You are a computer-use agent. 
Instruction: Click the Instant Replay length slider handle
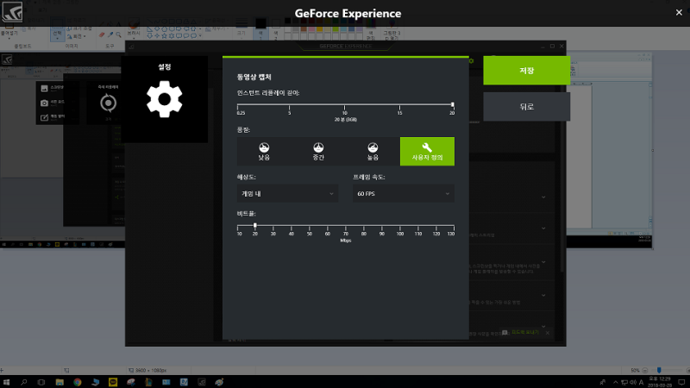[x=452, y=104]
